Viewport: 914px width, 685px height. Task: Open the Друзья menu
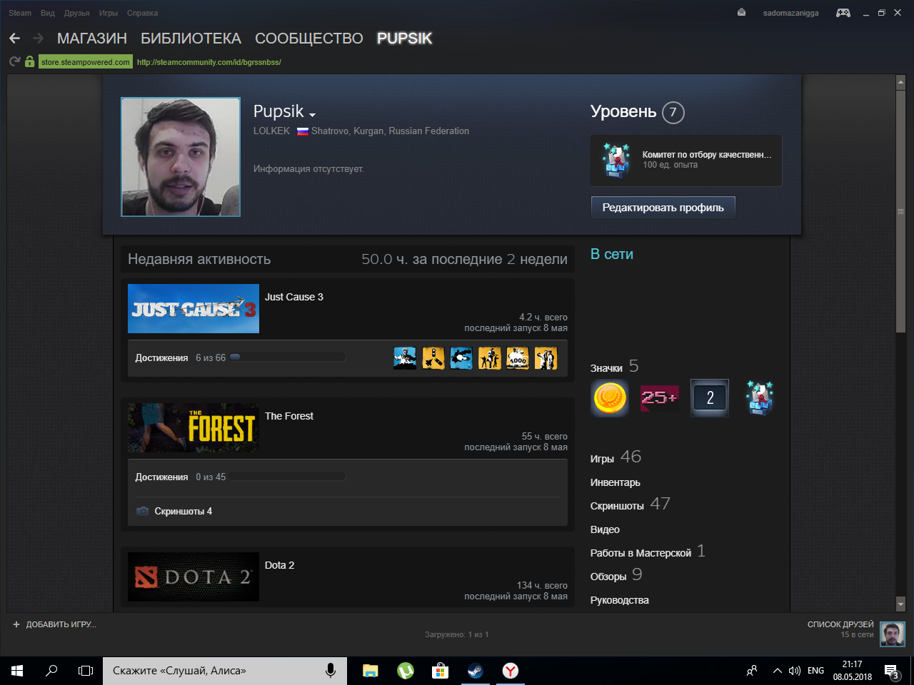tap(77, 13)
